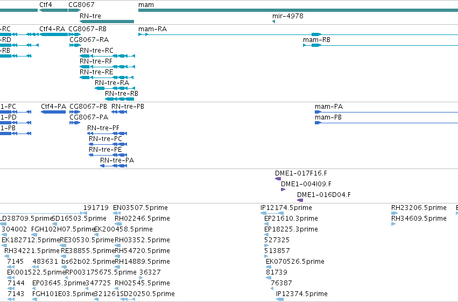Screen dimensions: 458x302
Task: Click the RH02545.5prime EST label
Action: (142, 283)
